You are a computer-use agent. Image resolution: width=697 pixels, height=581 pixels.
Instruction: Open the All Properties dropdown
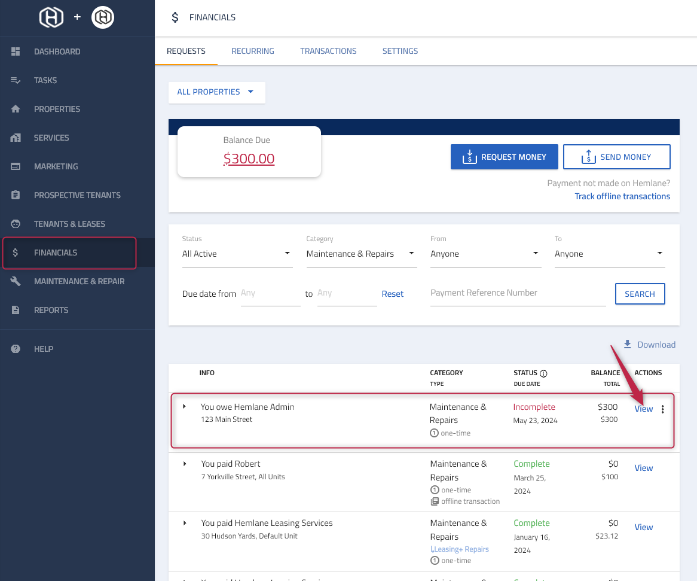(x=217, y=92)
